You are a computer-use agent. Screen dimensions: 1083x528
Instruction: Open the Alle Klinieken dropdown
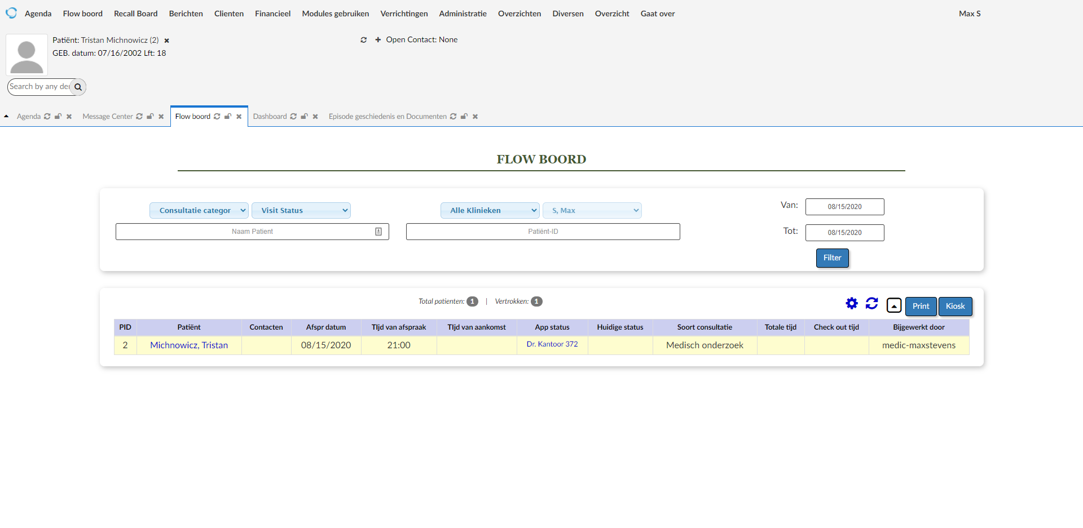coord(490,211)
